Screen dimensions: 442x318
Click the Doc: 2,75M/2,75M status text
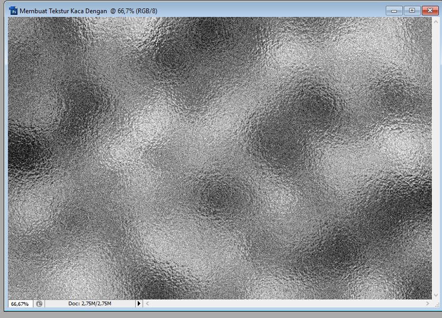tap(90, 304)
